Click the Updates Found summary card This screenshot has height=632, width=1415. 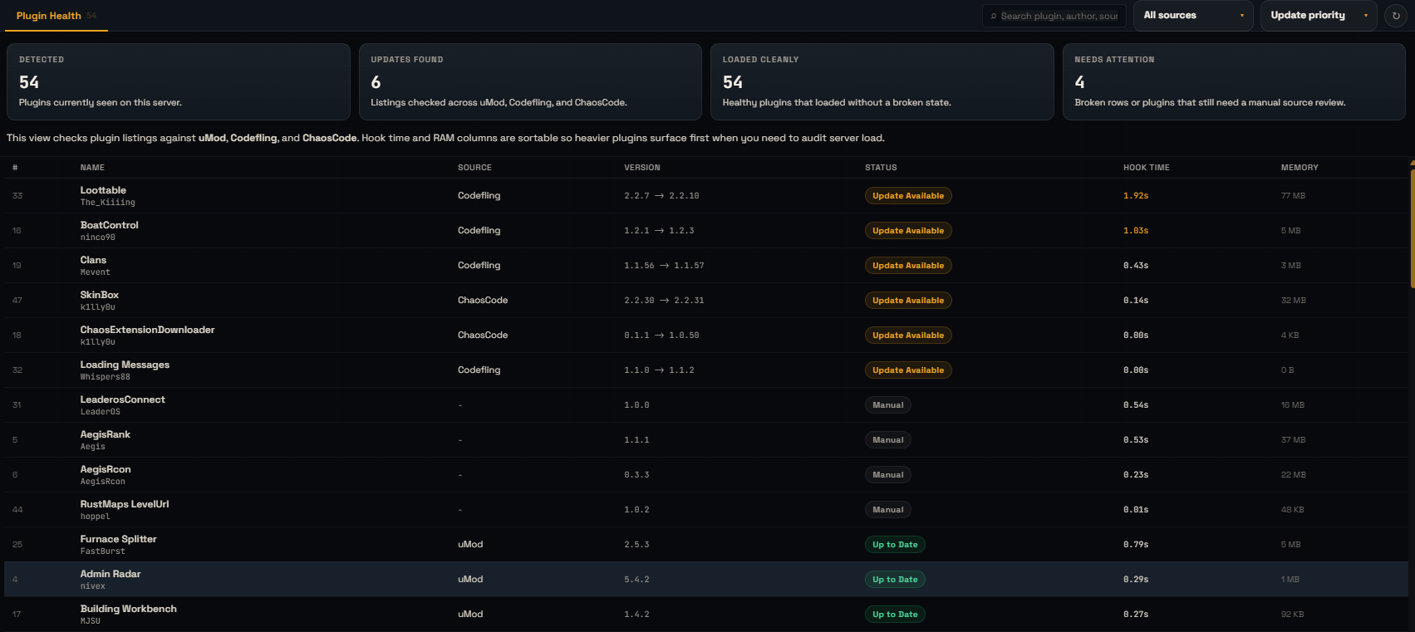coord(530,81)
